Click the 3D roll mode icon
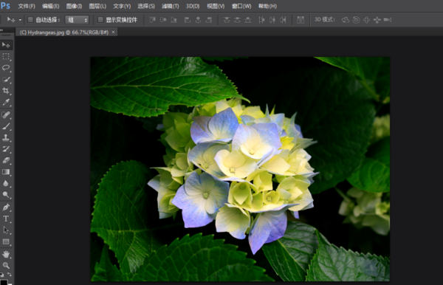 pyautogui.click(x=356, y=20)
